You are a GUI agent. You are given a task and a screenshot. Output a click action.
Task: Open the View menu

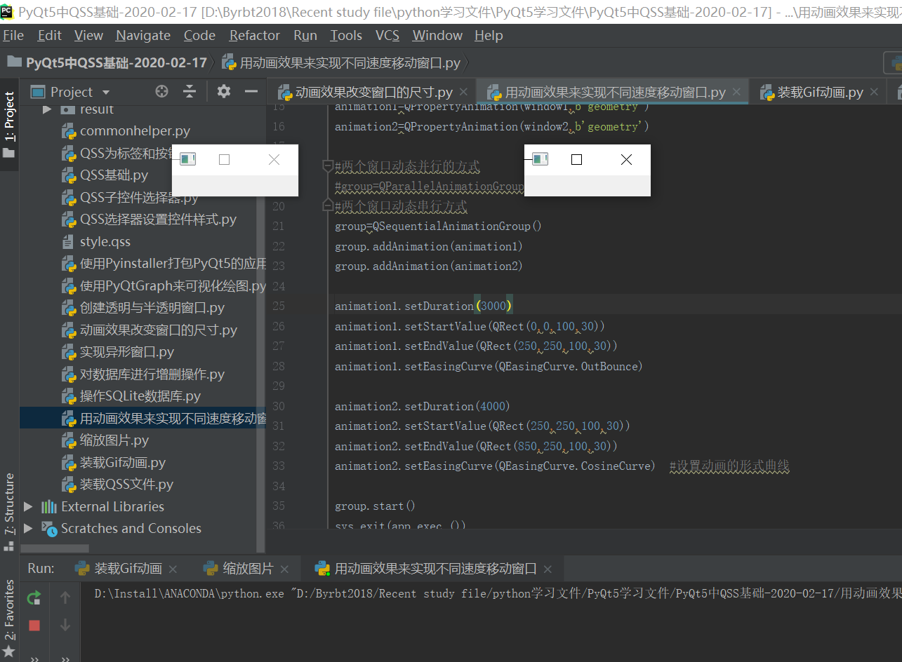click(88, 35)
